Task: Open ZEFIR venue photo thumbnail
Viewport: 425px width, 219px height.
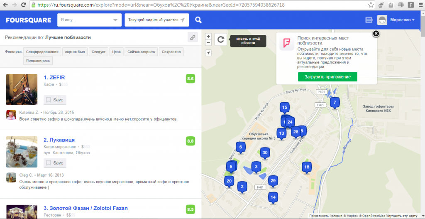Action: [22, 90]
